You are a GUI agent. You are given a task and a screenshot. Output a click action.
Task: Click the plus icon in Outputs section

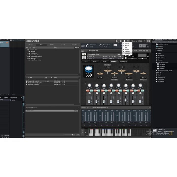click(x=88, y=107)
